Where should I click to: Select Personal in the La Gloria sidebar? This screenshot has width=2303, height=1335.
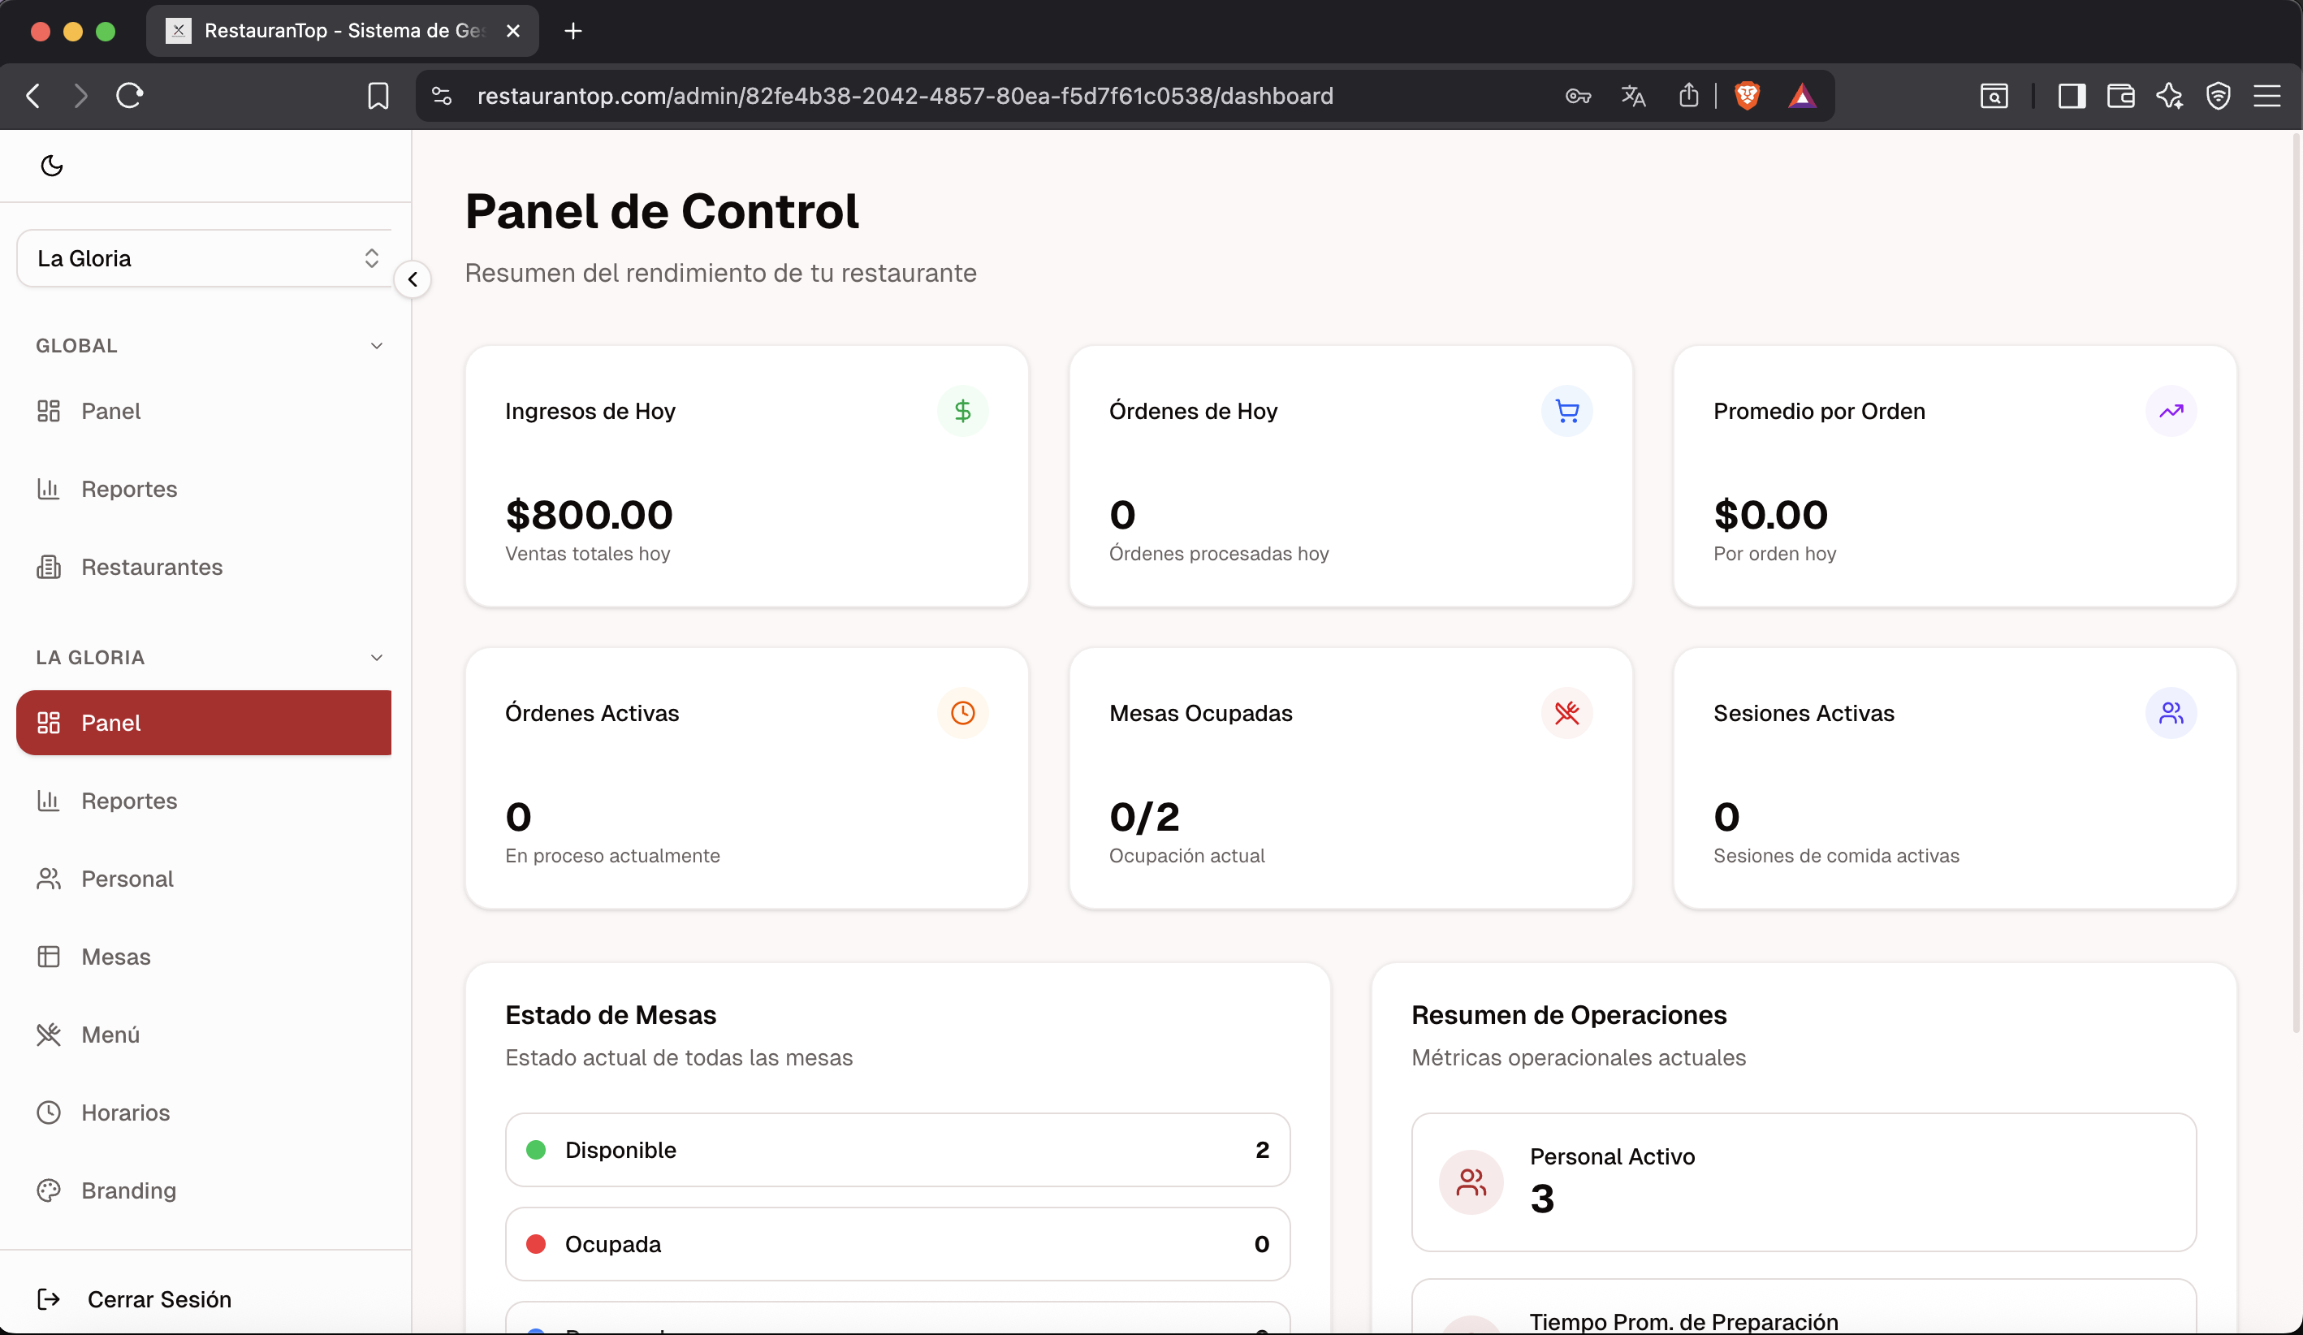127,878
